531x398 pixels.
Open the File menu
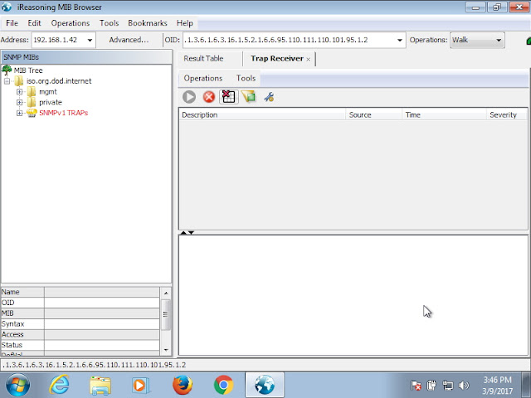tap(12, 23)
